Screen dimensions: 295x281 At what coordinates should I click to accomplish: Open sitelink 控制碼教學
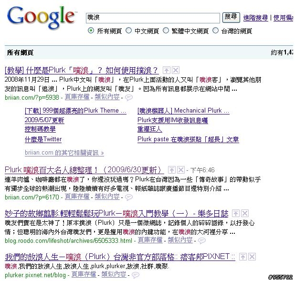click(x=40, y=129)
